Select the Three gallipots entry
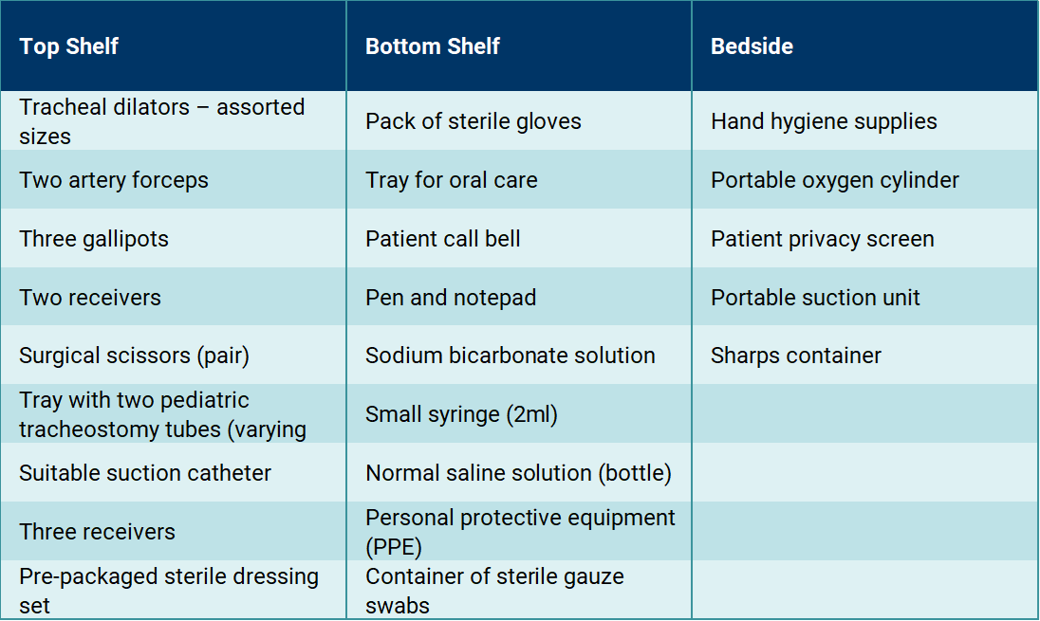Screen dimensions: 1040x621 (x=173, y=239)
